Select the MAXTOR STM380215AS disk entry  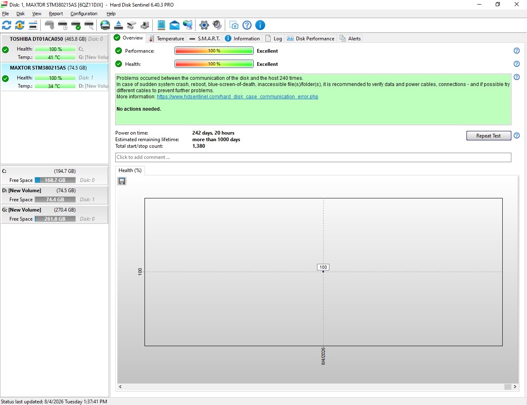[55, 77]
